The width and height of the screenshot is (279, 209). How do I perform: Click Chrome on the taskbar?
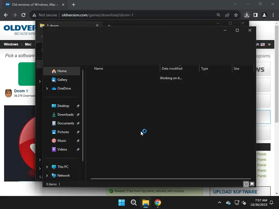(x=158, y=202)
